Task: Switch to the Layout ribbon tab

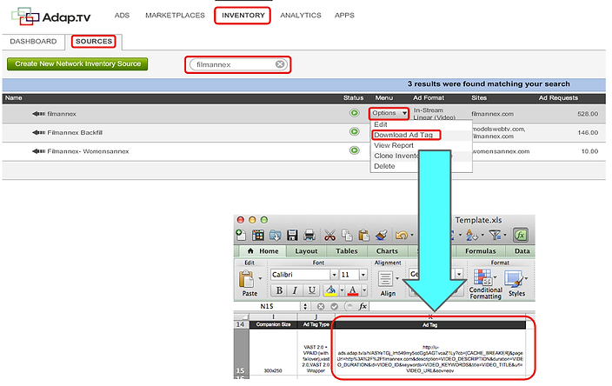Action: point(306,251)
